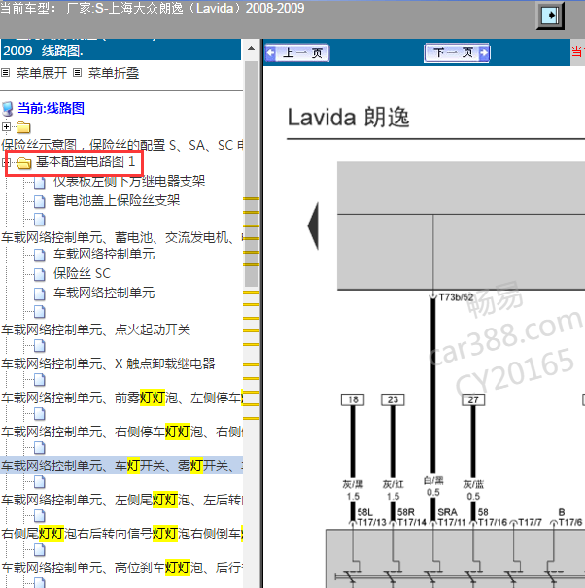
Task: Select highlighted 车灯开关、雾灯开关 entry
Action: [x=121, y=466]
